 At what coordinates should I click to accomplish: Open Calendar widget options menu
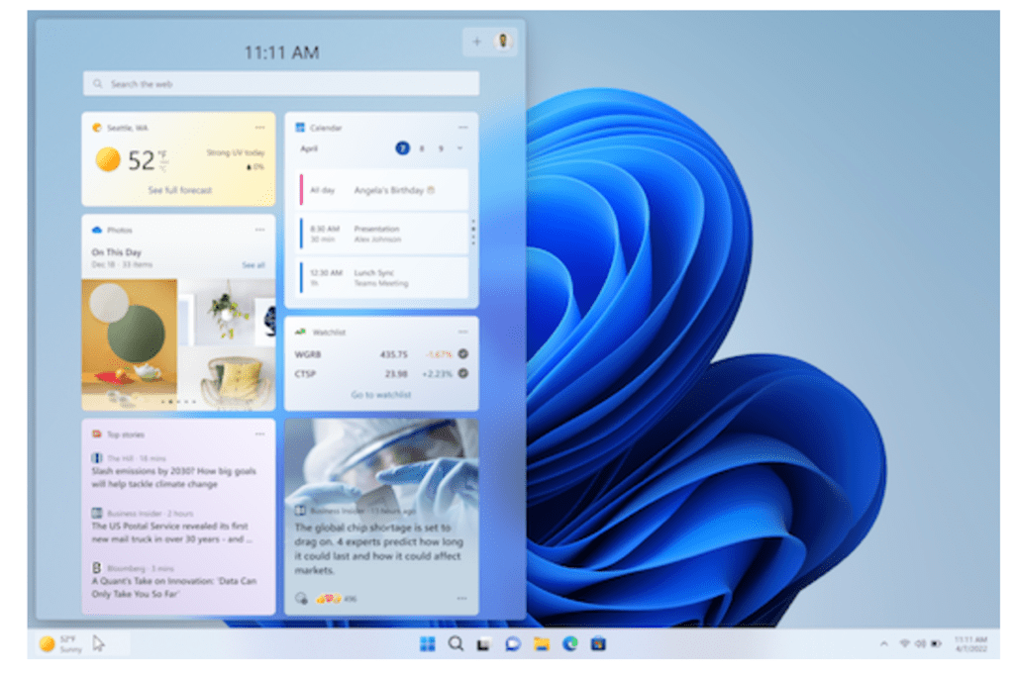pos(462,127)
